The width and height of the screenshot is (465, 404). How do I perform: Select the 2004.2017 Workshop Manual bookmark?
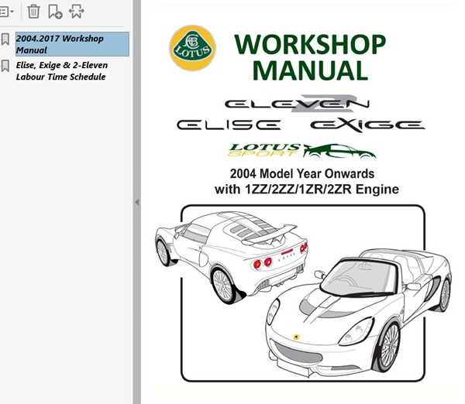tap(72, 44)
